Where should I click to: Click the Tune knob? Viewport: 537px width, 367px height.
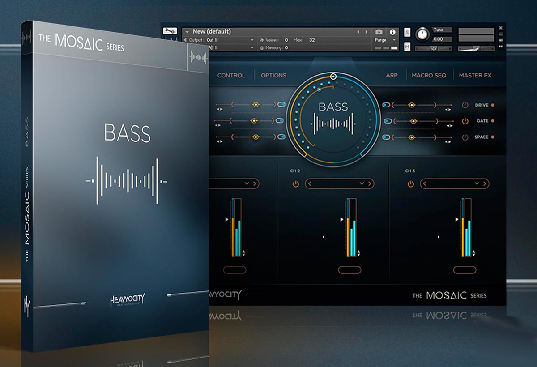click(422, 35)
